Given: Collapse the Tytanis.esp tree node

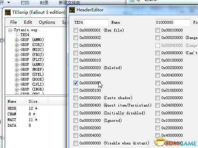Looking at the screenshot, I should click(x=10, y=30).
